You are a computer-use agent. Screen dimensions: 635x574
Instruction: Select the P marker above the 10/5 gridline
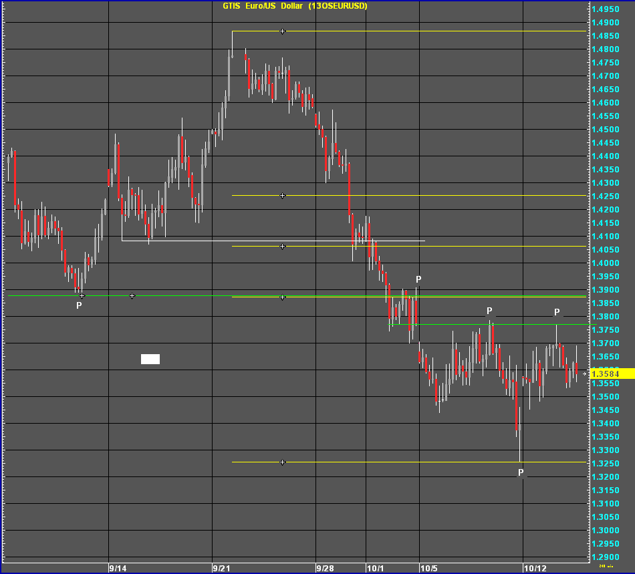point(418,279)
